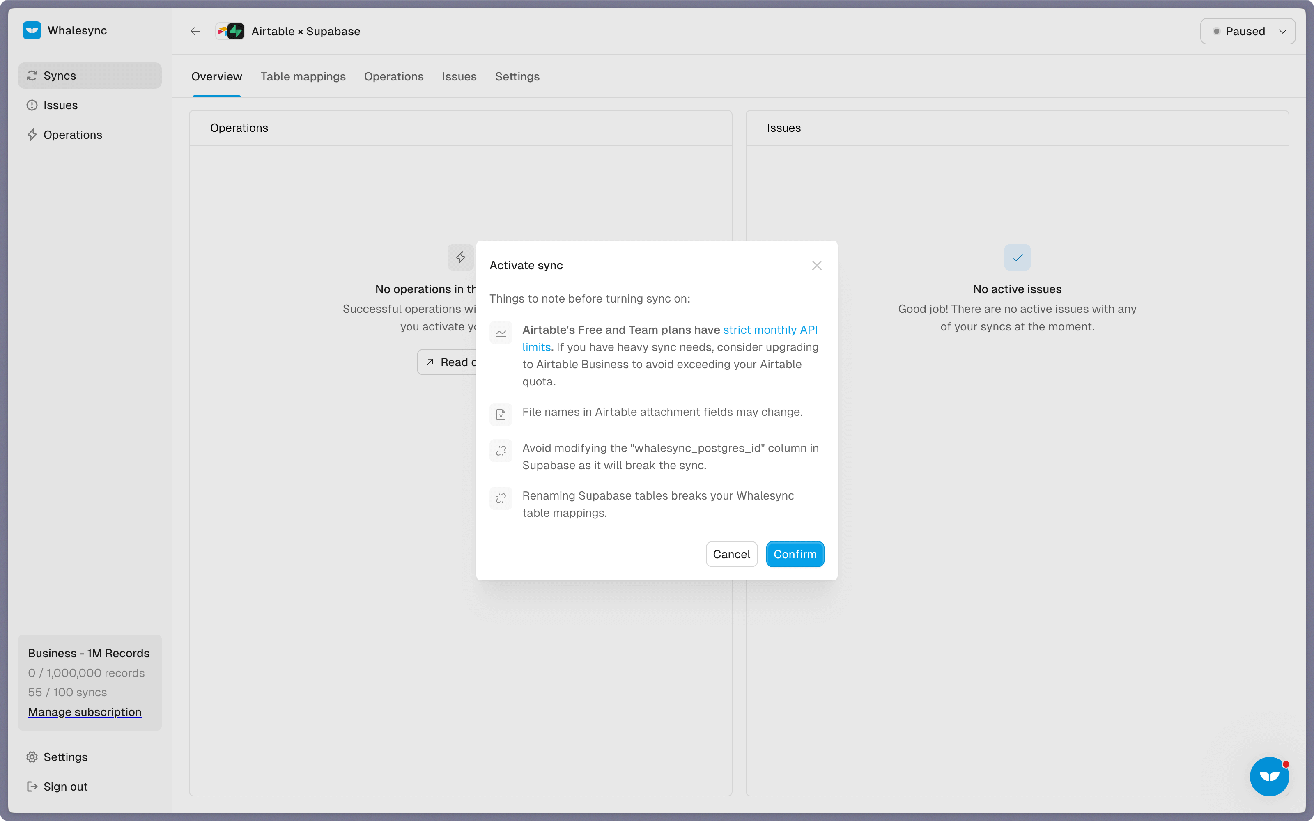Click the 'Activate sync' dialog title
The width and height of the screenshot is (1314, 821).
point(526,266)
